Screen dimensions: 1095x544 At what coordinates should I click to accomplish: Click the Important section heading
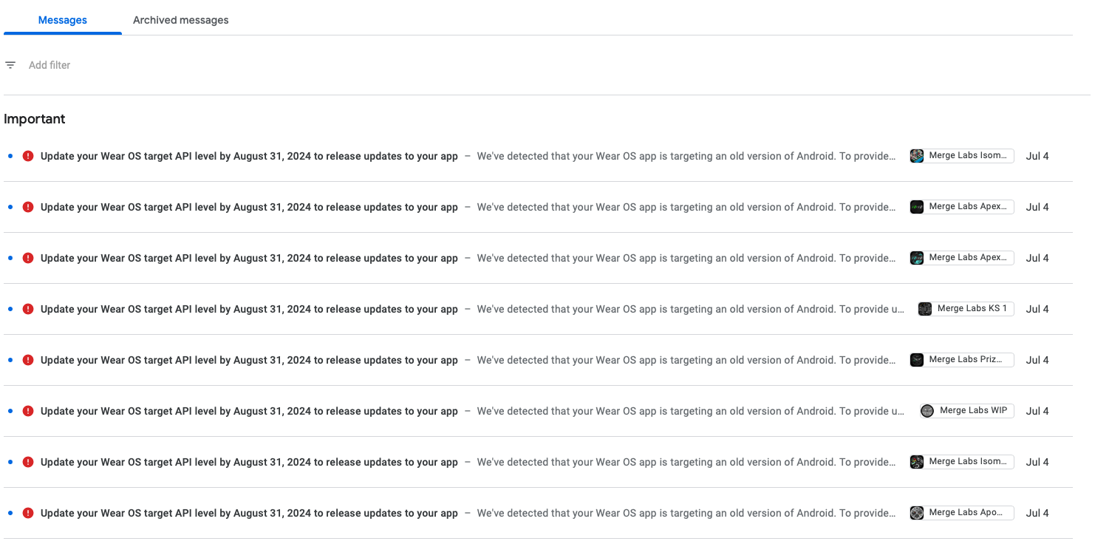click(35, 119)
